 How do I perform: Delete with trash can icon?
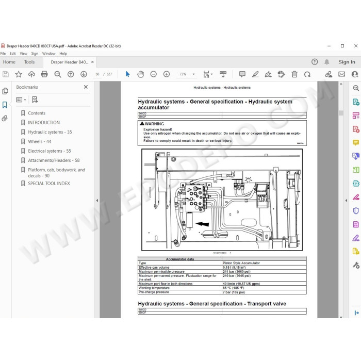(x=294, y=74)
